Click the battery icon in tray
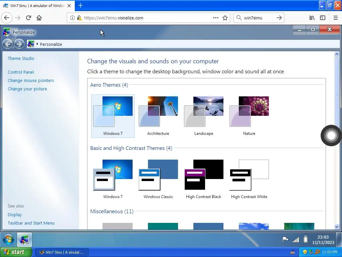Viewport: 342px width, 257px height. click(x=306, y=240)
